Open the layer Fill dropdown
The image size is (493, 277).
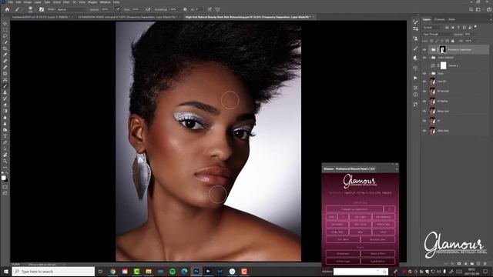point(469,41)
